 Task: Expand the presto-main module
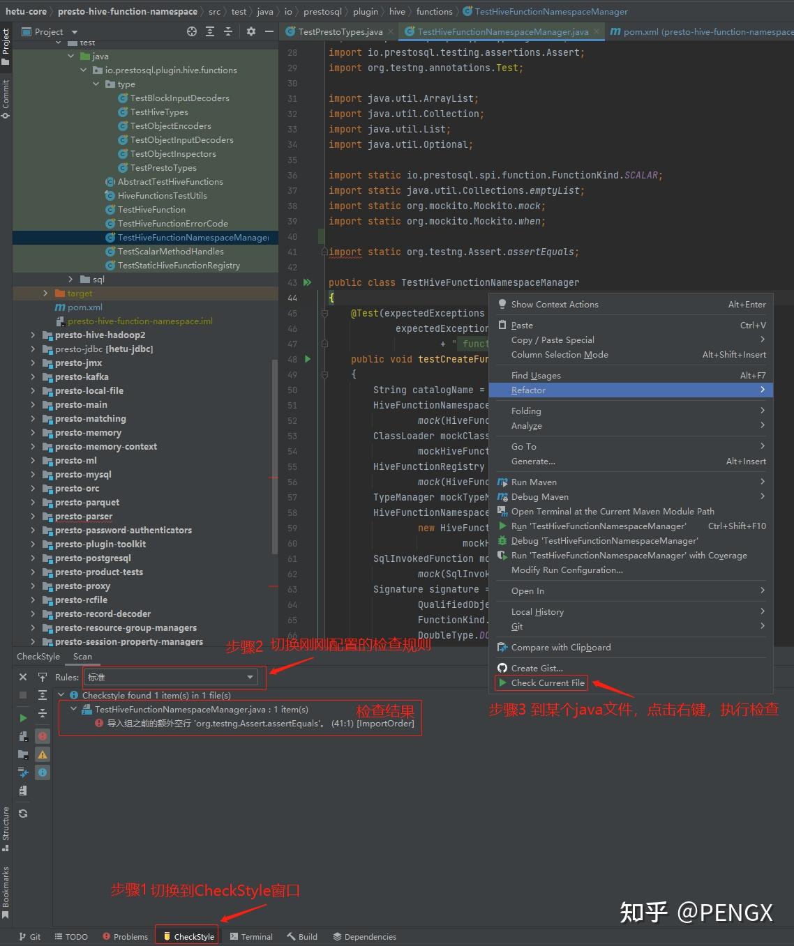tap(33, 404)
